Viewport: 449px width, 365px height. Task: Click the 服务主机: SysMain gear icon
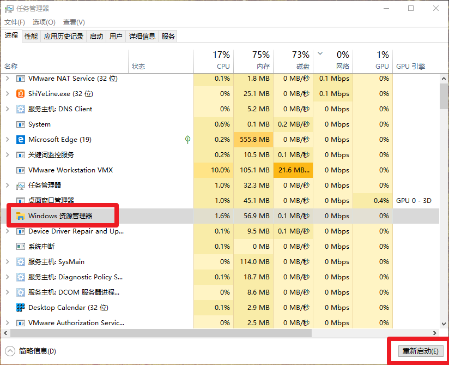coord(21,262)
